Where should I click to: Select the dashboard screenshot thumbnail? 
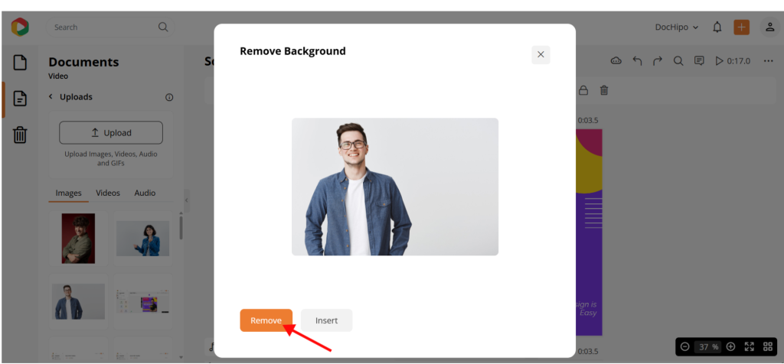click(142, 301)
